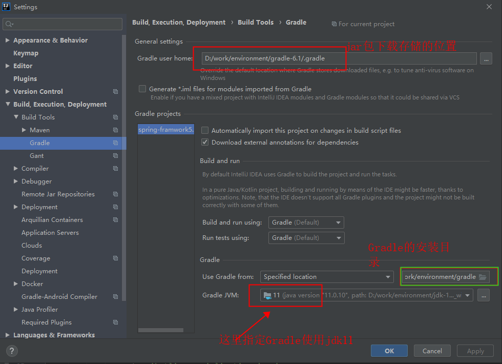The image size is (502, 364).
Task: Click project-level icon beside Coverage
Action: coord(116,258)
